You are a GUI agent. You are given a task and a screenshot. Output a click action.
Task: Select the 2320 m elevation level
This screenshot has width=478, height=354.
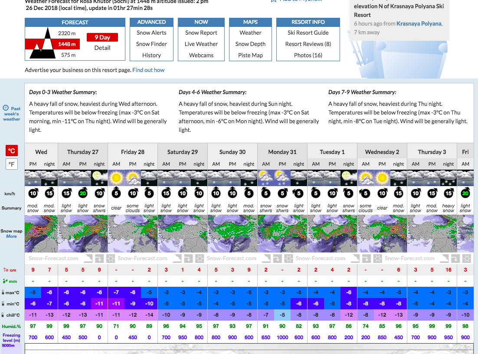pos(67,33)
